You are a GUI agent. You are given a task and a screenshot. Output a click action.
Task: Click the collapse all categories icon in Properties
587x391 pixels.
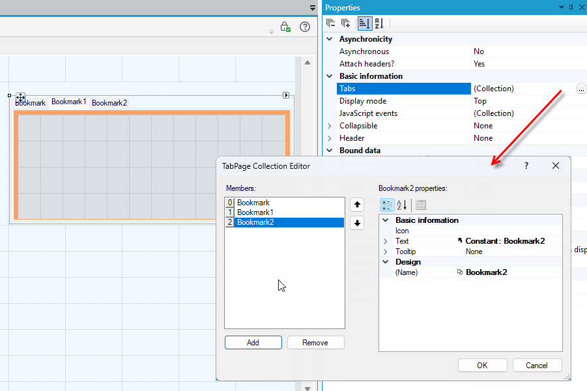330,23
